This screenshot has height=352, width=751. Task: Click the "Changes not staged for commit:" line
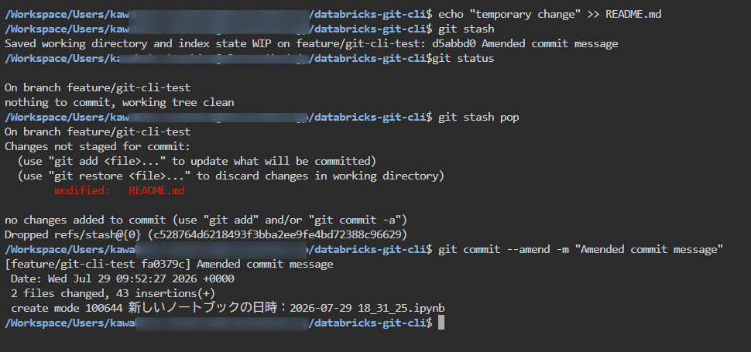(x=98, y=146)
